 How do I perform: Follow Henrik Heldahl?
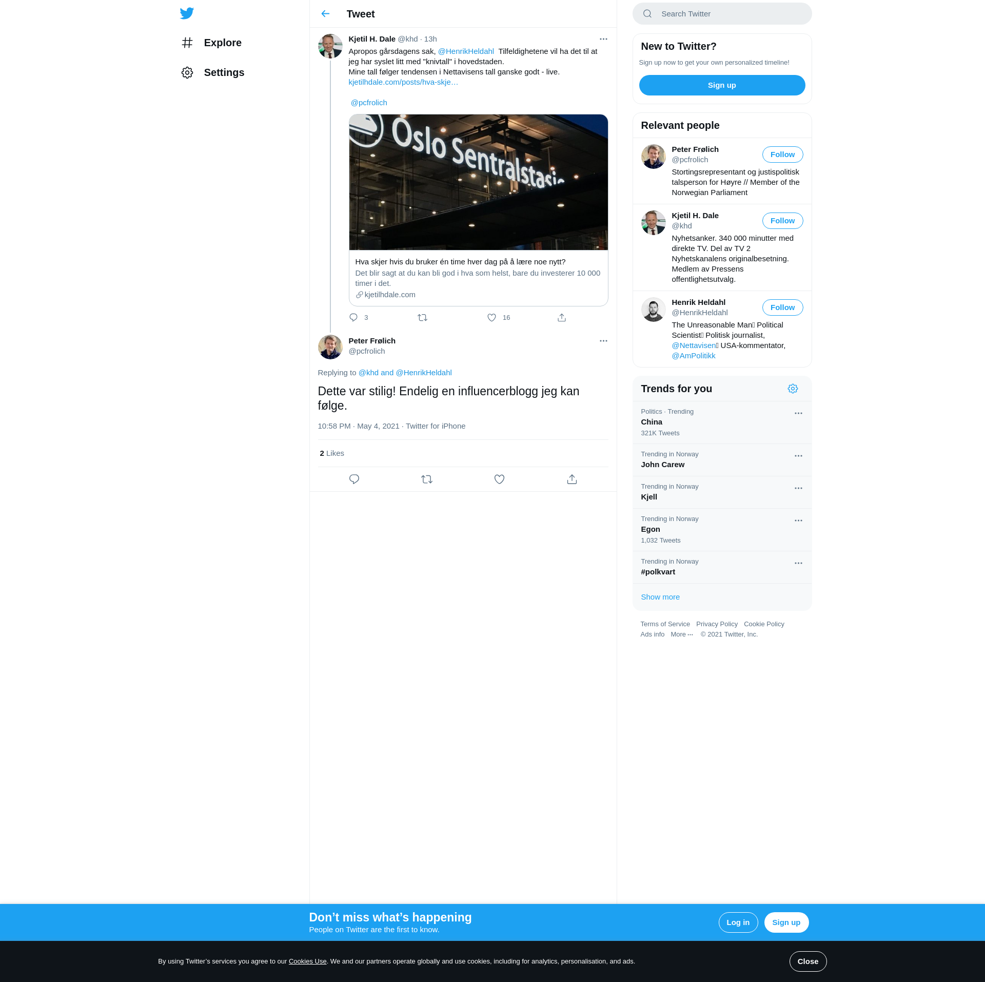click(x=782, y=307)
